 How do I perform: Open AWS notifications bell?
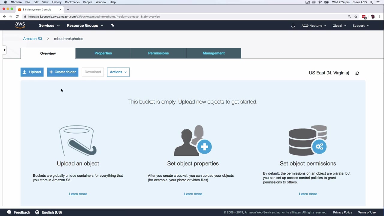click(293, 25)
